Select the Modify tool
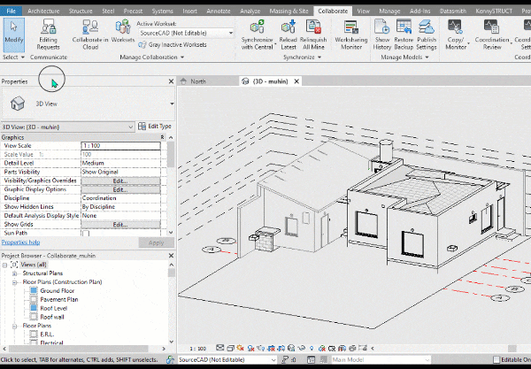 click(14, 35)
